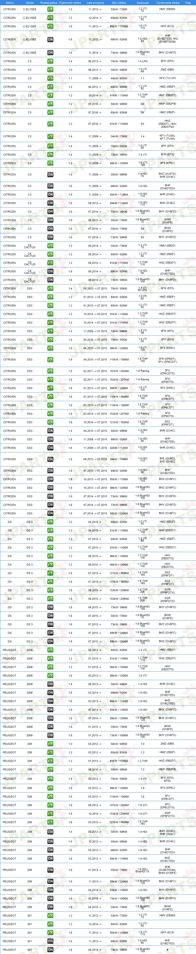Click petrol icon in KFV (TU3A) row
The image size is (196, 954).
point(50,136)
